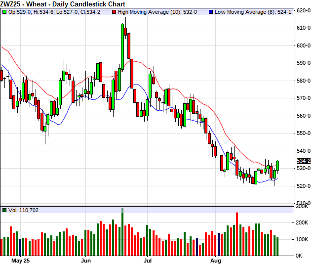This screenshot has height=265, width=316.
Task: Click the green Vol legend square
Action: coord(4,210)
